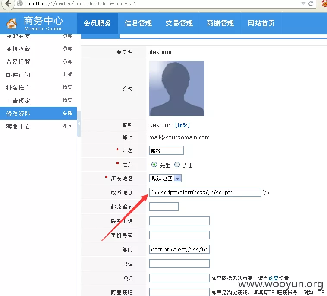Image resolution: width=327 pixels, height=296 pixels.
Task: Open 广告预定 in the sidebar
Action: click(18, 101)
